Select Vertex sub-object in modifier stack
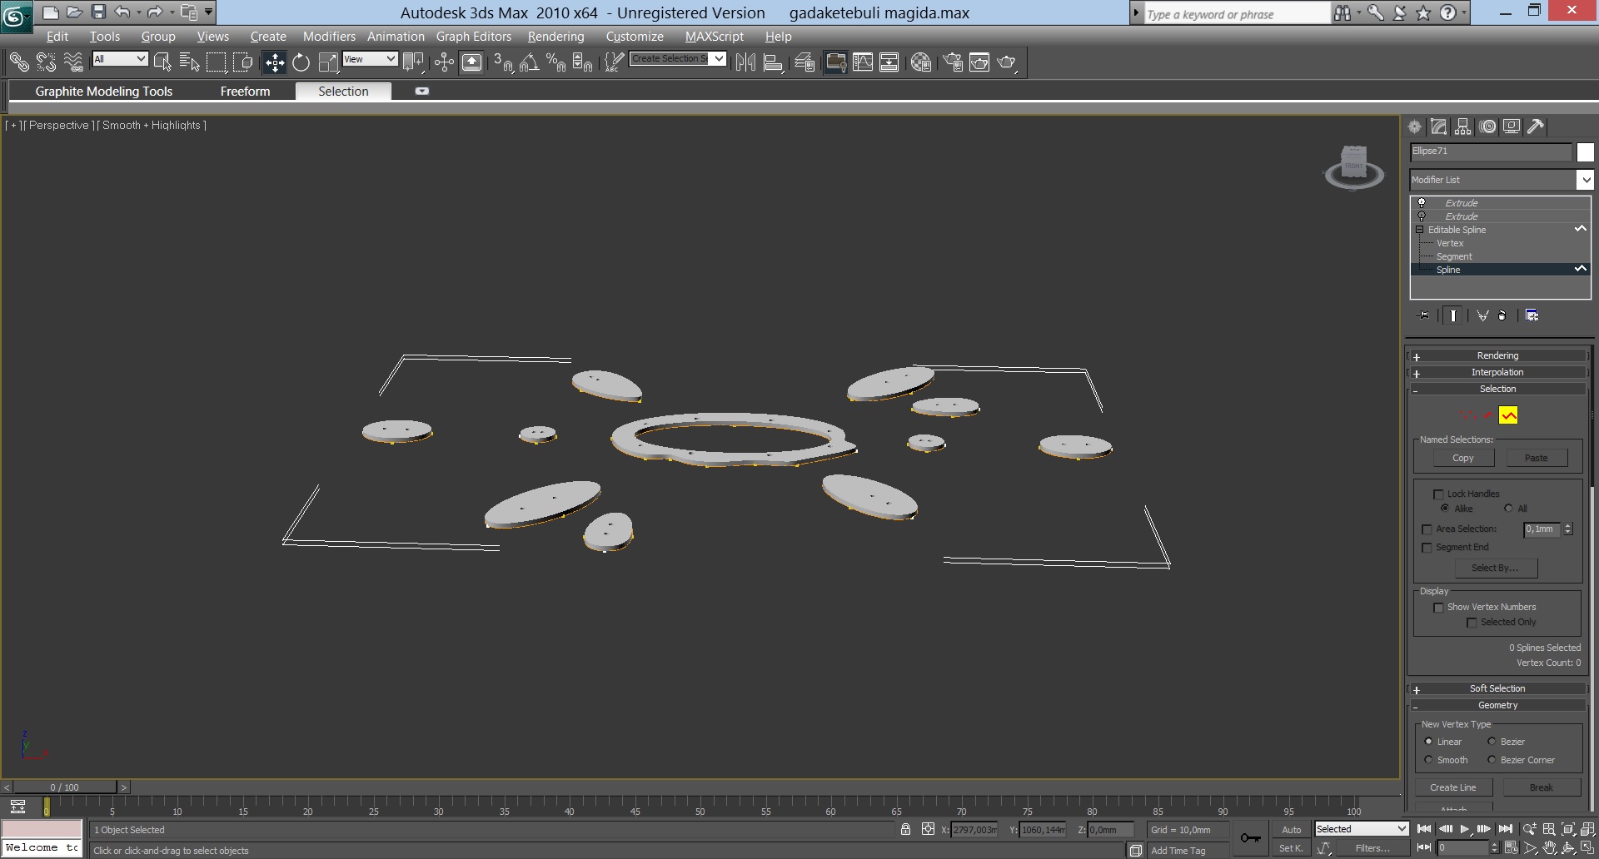This screenshot has height=859, width=1599. pos(1450,243)
